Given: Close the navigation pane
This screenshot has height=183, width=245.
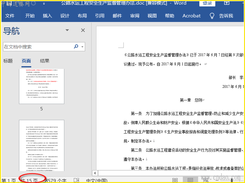Looking at the screenshot, I should [83, 30].
